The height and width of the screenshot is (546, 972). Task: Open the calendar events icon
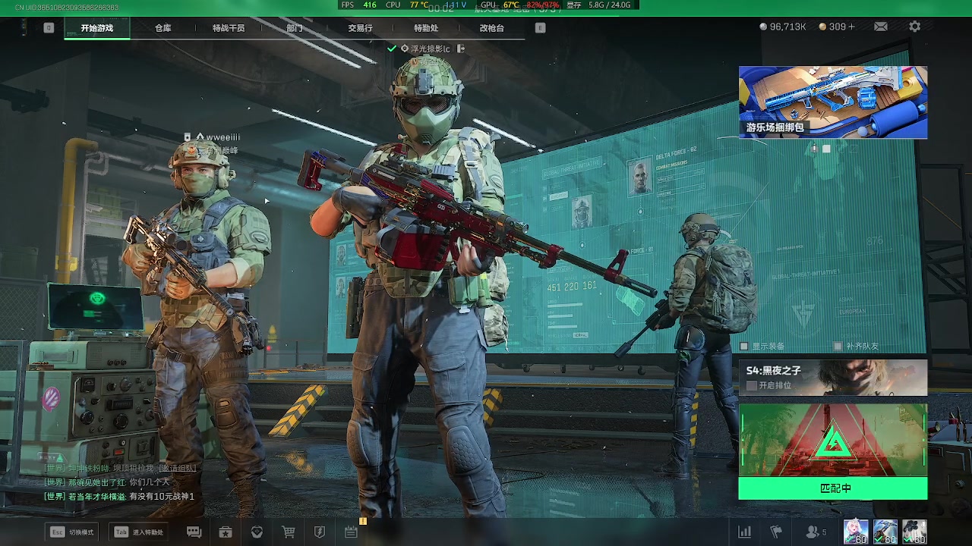[351, 532]
